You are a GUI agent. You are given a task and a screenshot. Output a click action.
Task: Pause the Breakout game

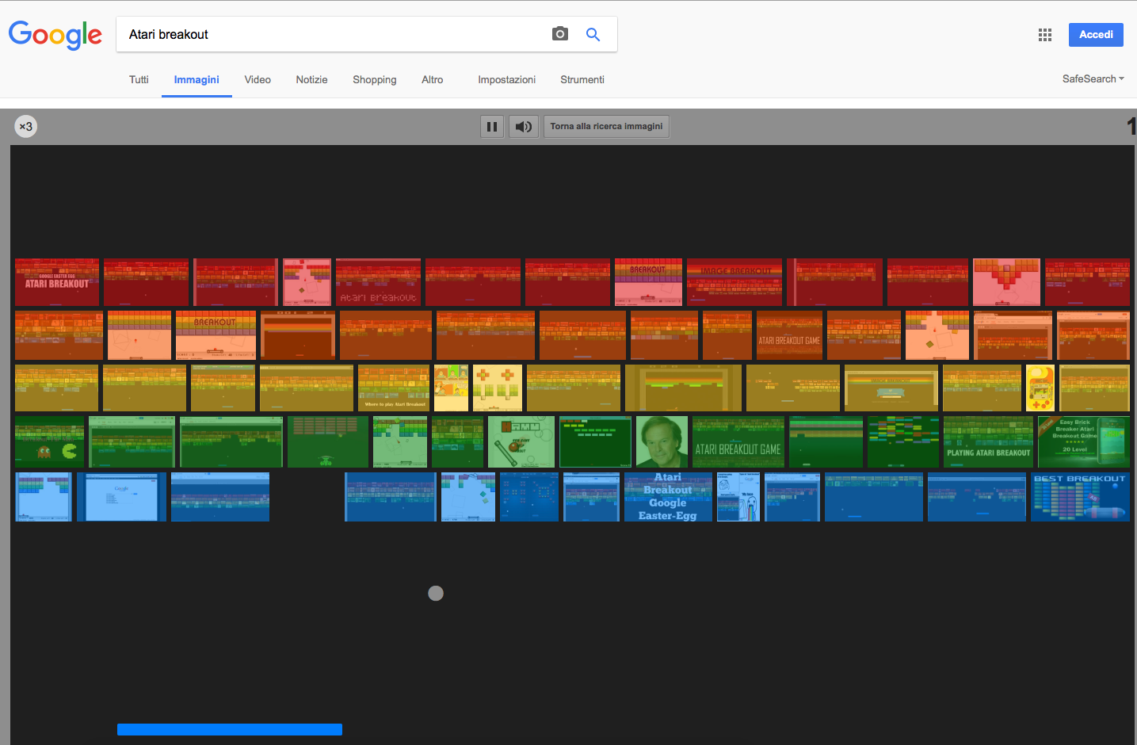[x=492, y=127]
